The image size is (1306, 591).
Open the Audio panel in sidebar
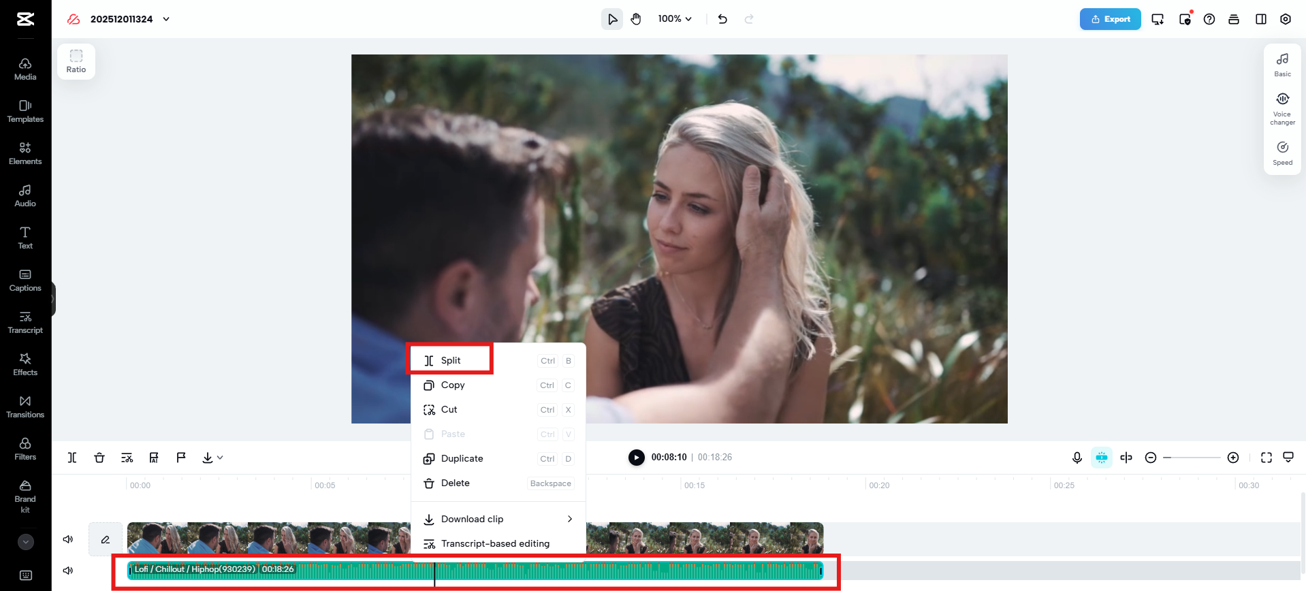click(x=25, y=195)
